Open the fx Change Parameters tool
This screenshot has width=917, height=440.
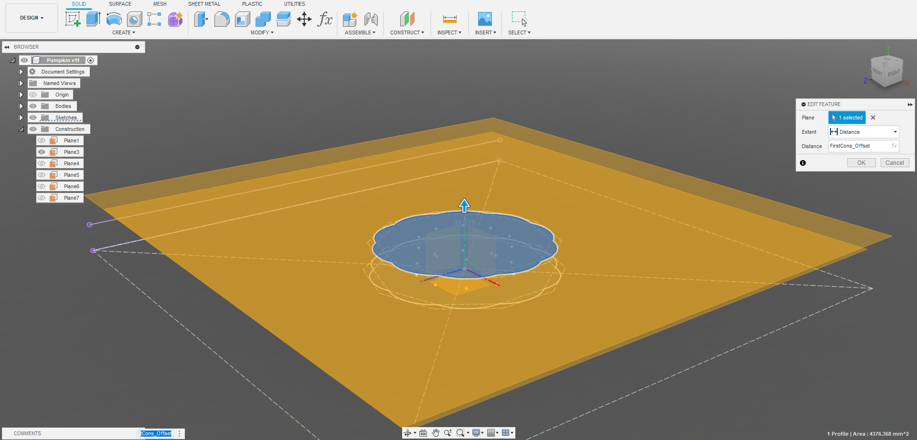coord(325,19)
